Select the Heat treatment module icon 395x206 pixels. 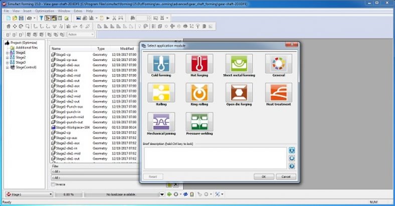tap(279, 92)
